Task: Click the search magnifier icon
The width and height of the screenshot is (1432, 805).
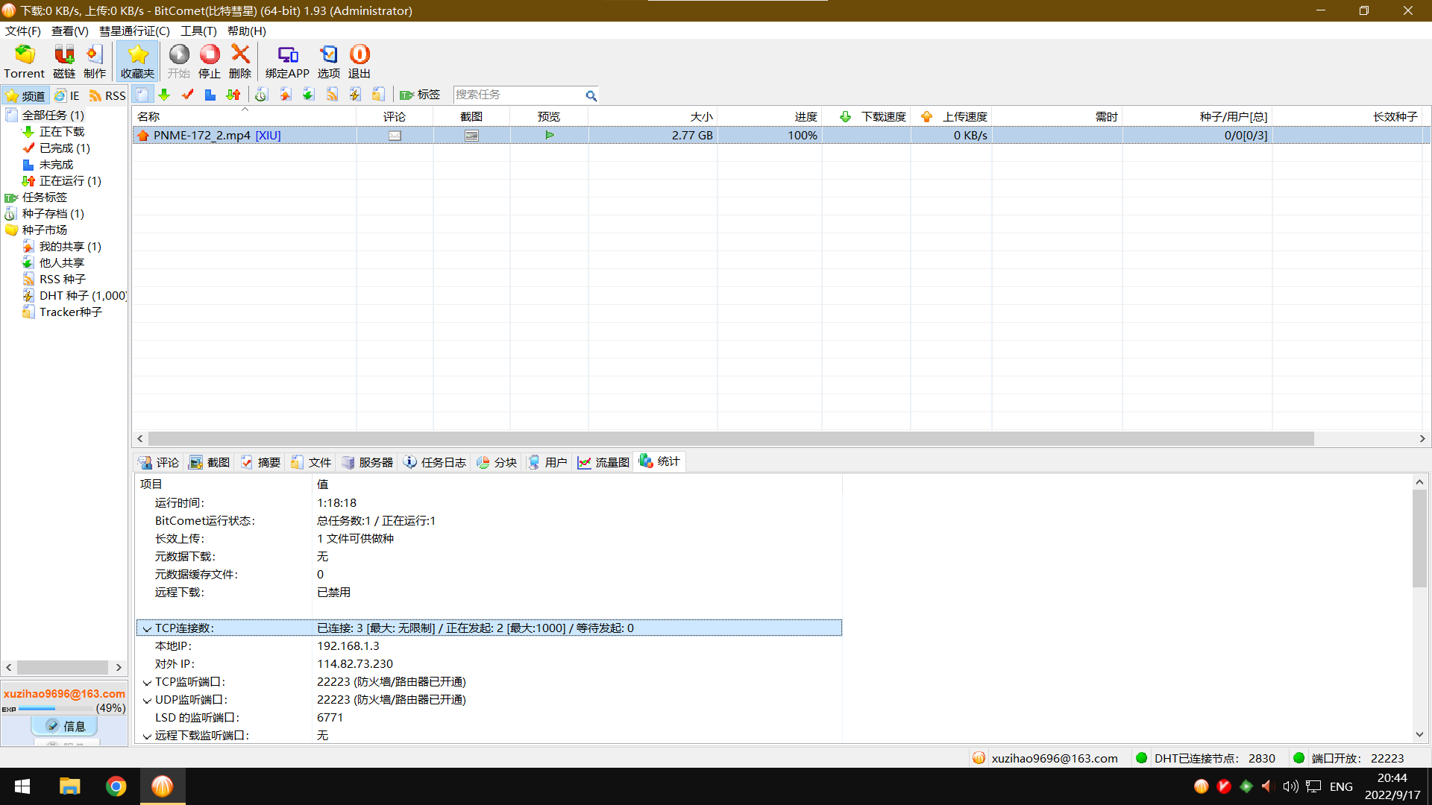Action: pos(591,95)
